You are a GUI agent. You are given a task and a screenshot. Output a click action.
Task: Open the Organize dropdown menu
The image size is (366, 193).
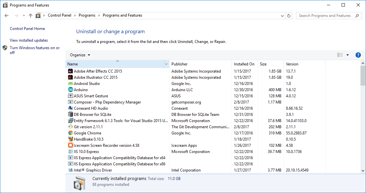click(80, 55)
